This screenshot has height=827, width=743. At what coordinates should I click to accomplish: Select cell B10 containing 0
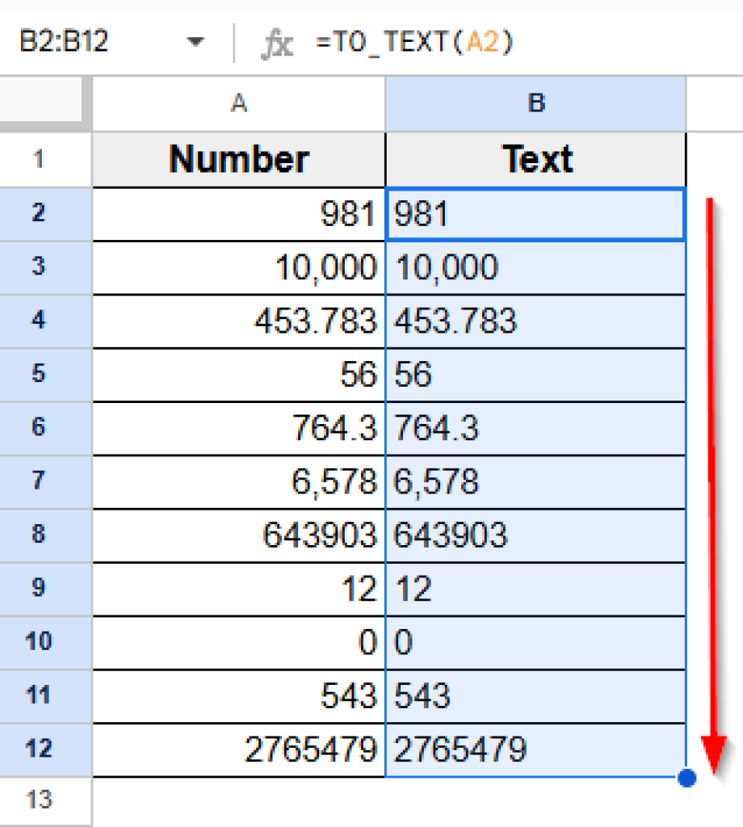pos(535,642)
